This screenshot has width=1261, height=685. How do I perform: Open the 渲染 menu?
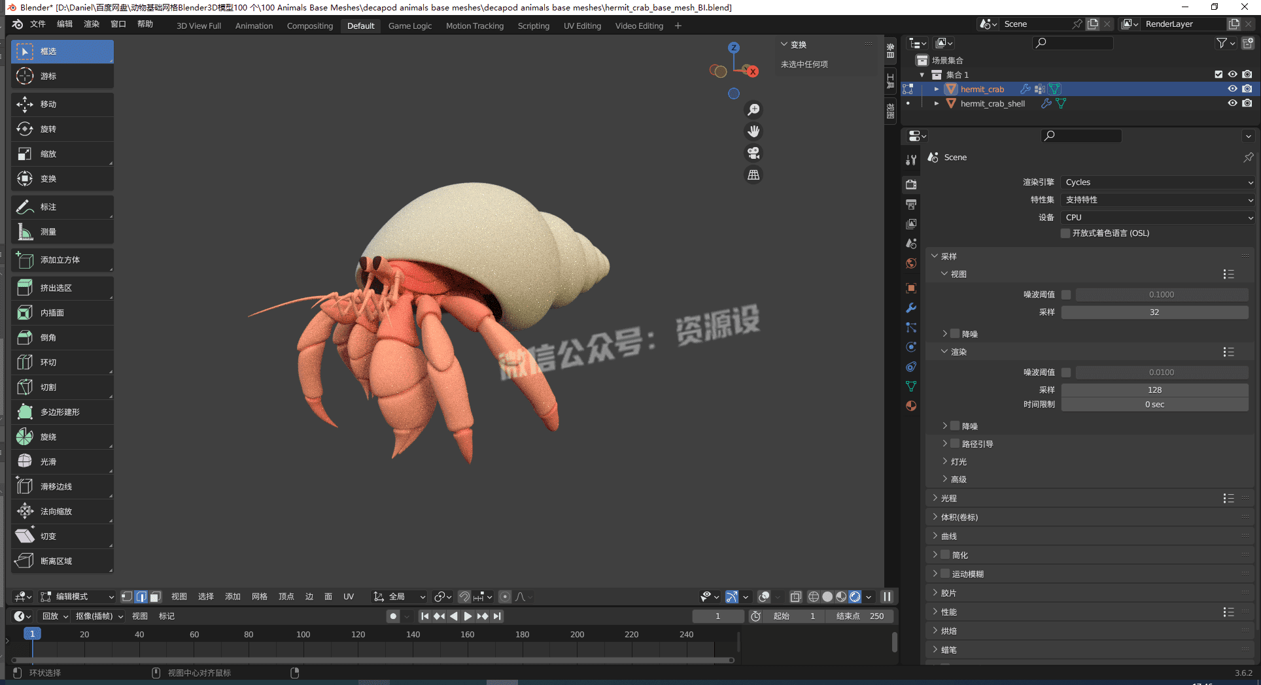[x=92, y=24]
